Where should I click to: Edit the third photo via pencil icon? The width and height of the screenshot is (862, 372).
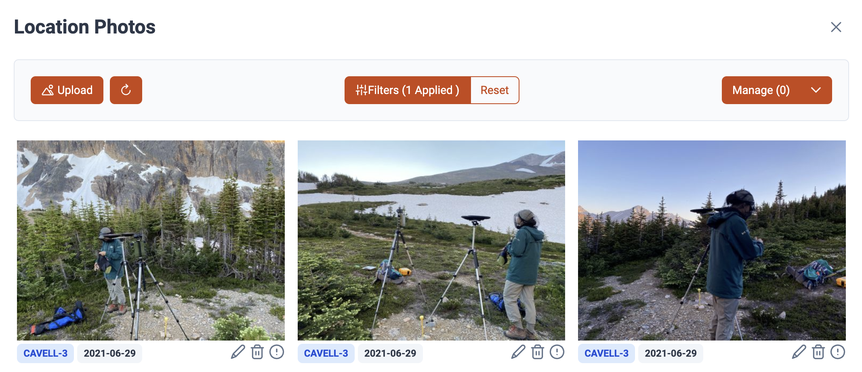point(799,352)
